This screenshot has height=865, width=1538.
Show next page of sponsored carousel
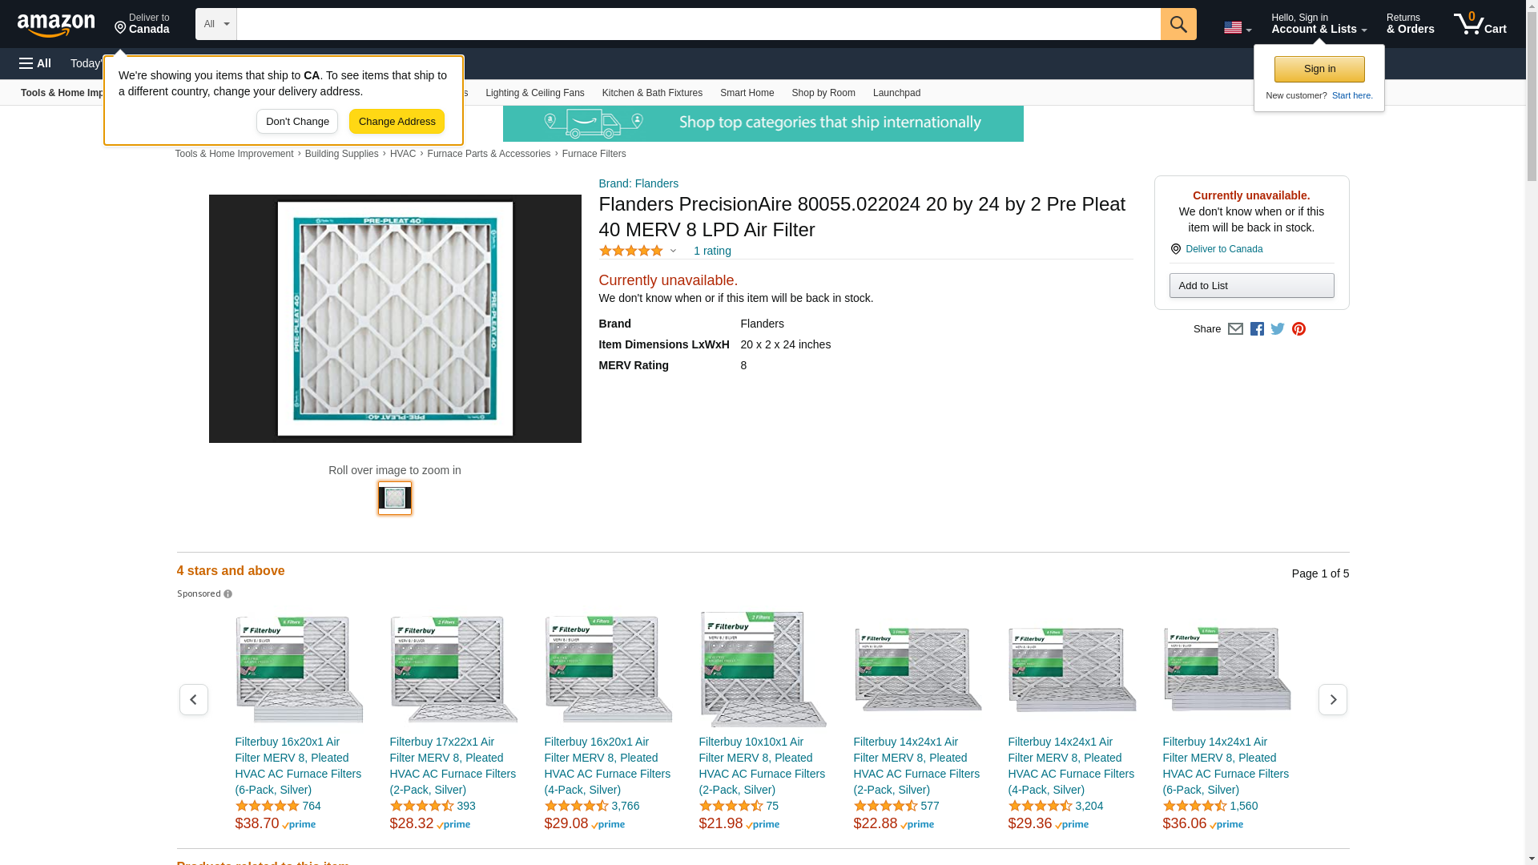click(1332, 700)
